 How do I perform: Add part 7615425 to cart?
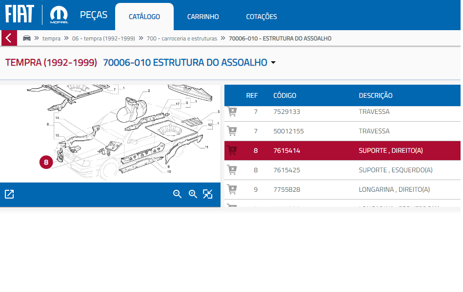coord(232,170)
